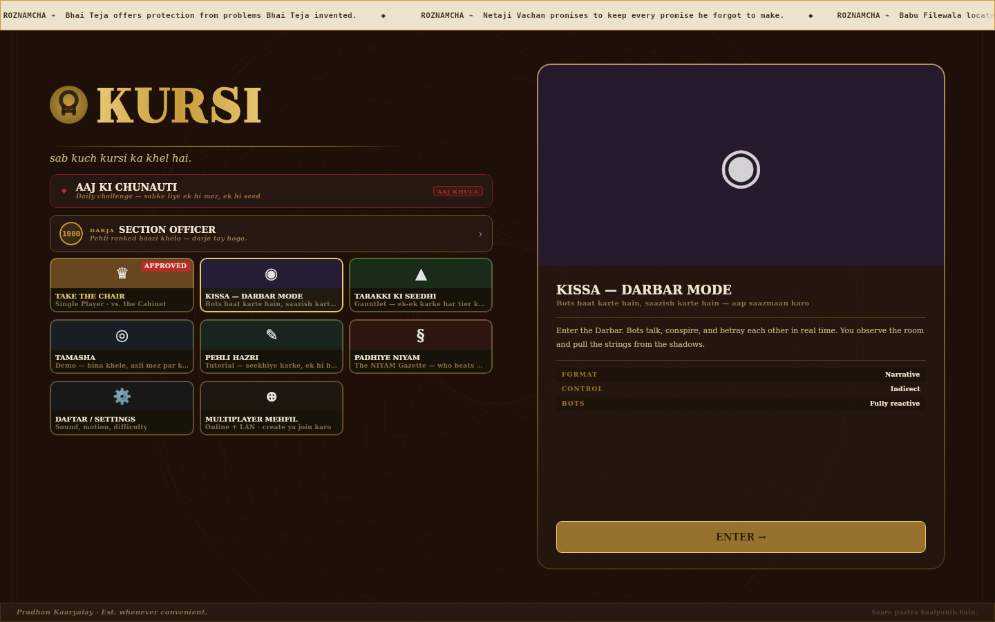Click the target icon on Tamasha card
The image size is (995, 622).
click(122, 336)
